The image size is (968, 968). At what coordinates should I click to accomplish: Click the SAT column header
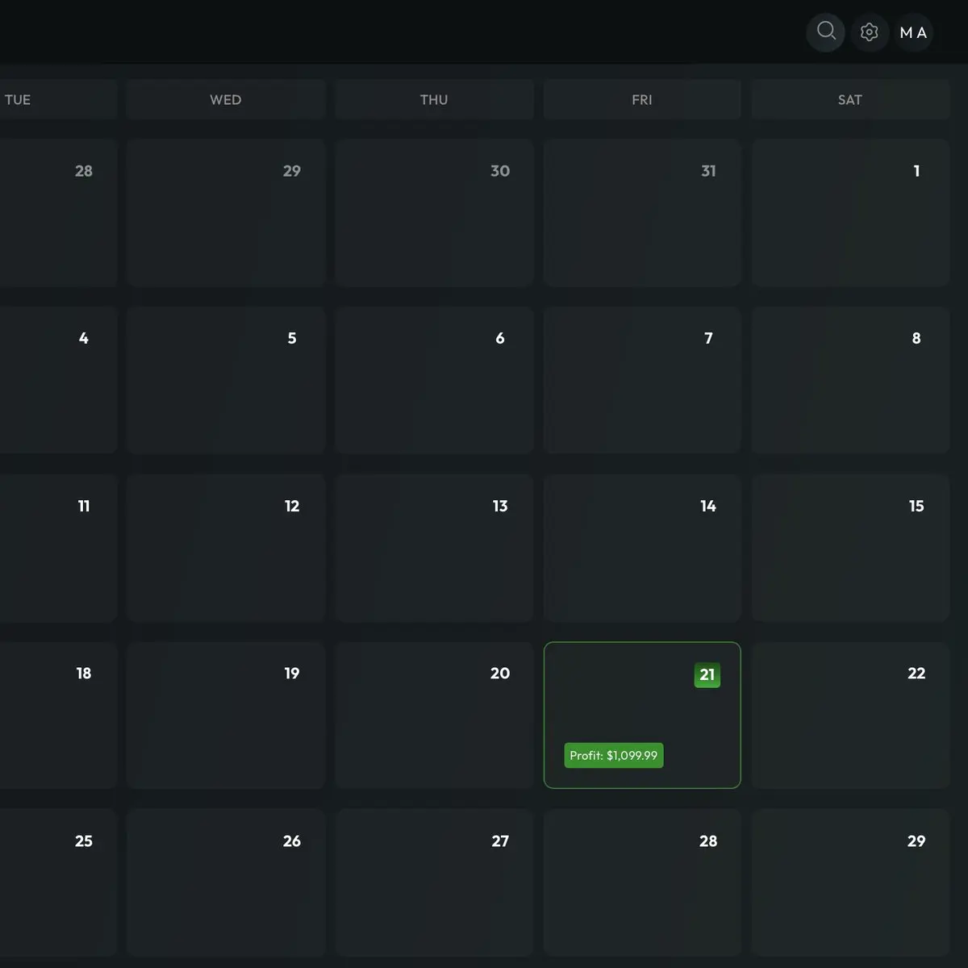(850, 99)
